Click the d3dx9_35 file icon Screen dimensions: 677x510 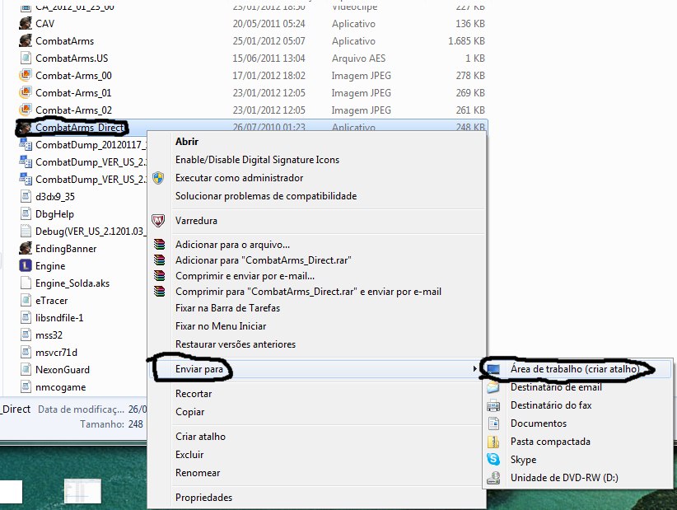point(26,196)
